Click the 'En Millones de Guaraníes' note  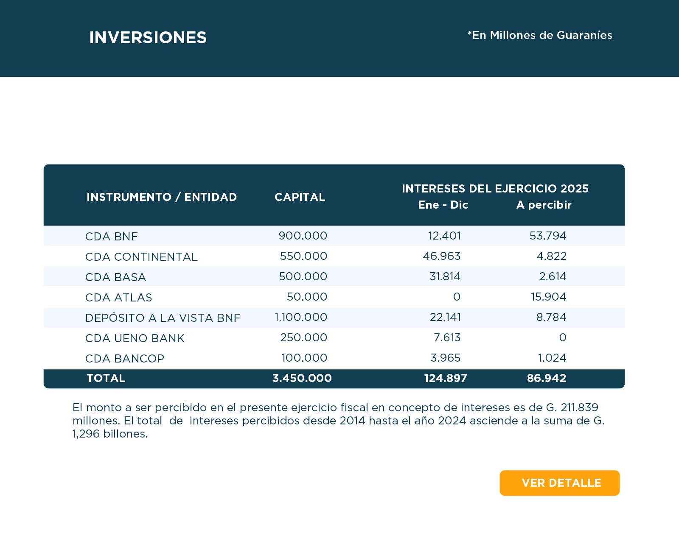[x=540, y=35]
